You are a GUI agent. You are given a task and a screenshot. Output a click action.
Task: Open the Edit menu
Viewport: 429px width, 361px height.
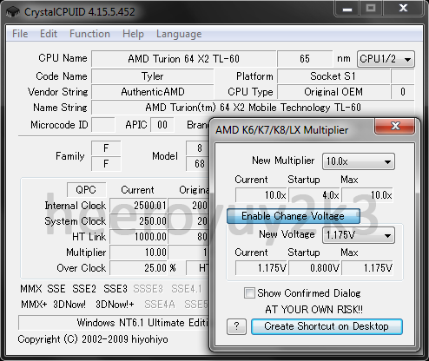tap(49, 34)
